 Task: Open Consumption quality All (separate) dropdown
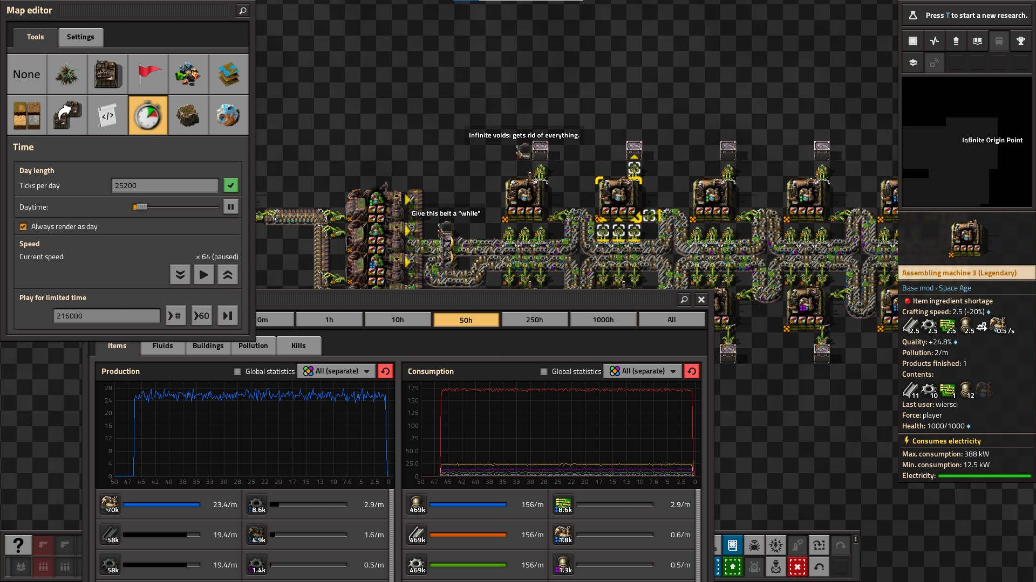coord(643,371)
